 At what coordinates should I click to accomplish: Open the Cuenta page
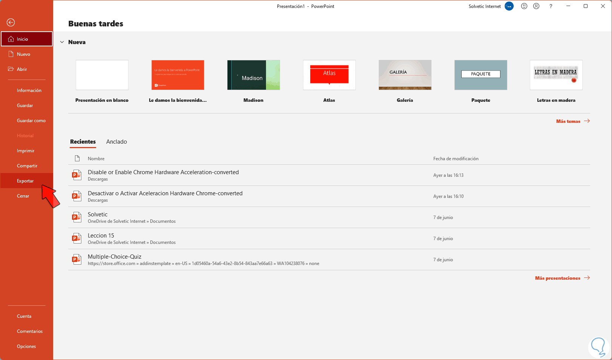(x=27, y=316)
